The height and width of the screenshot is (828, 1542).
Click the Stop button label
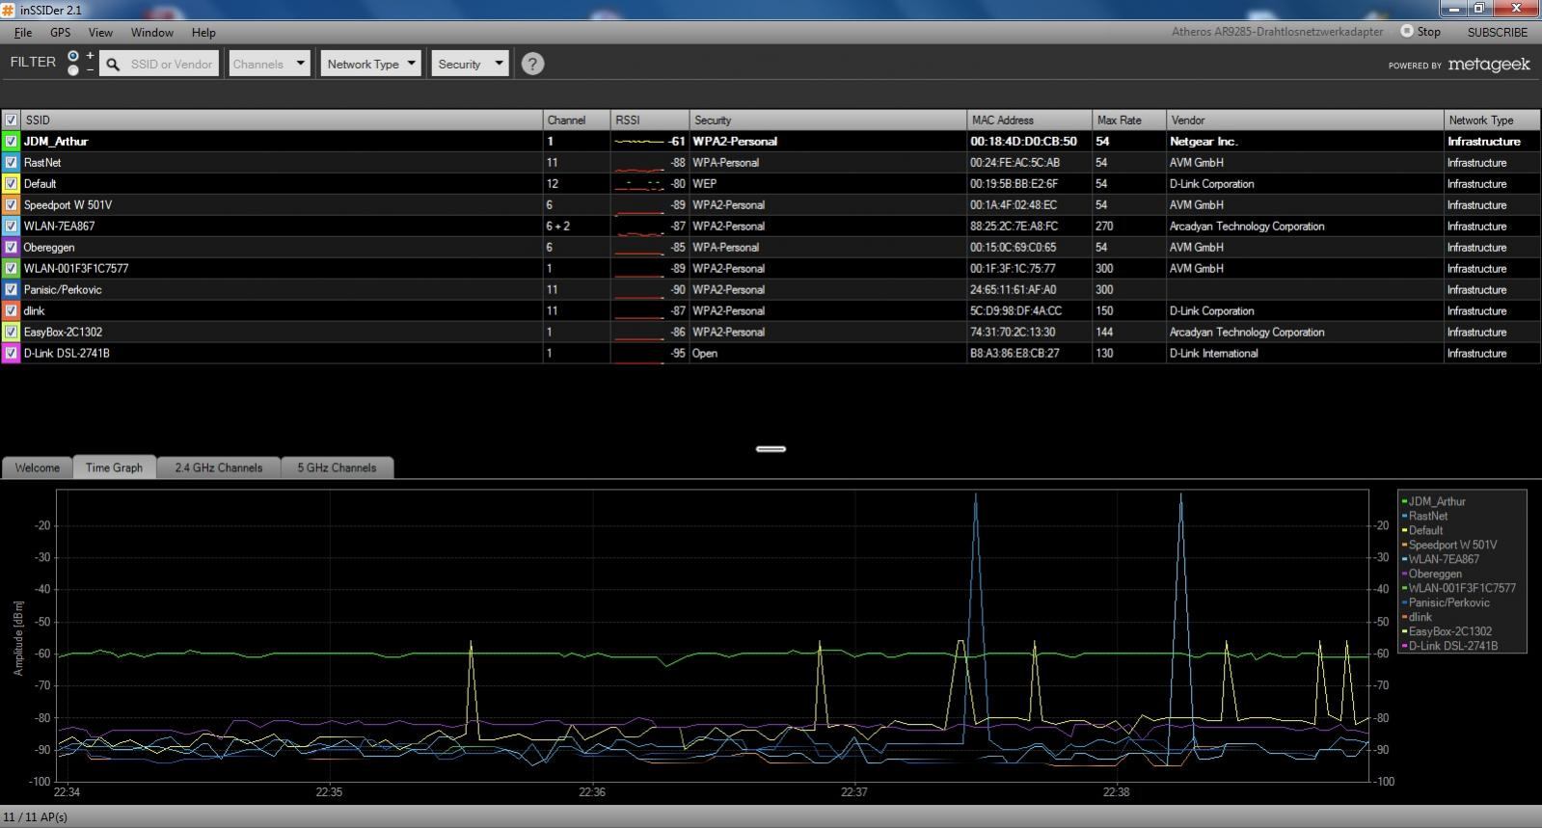(x=1428, y=32)
